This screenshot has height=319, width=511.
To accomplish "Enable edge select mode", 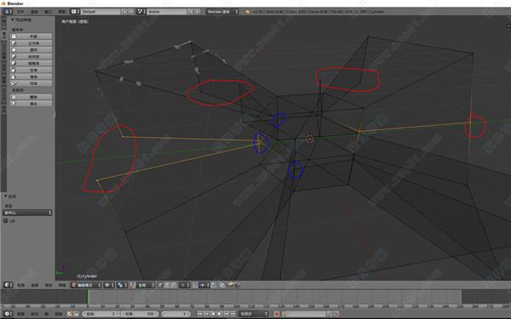I will 167,285.
